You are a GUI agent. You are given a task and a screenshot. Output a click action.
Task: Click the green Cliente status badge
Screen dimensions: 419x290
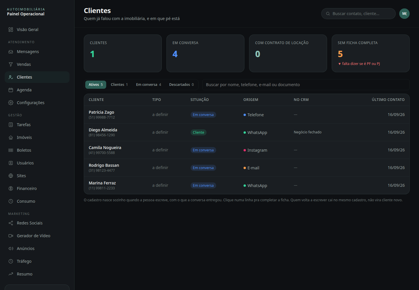[x=198, y=133]
